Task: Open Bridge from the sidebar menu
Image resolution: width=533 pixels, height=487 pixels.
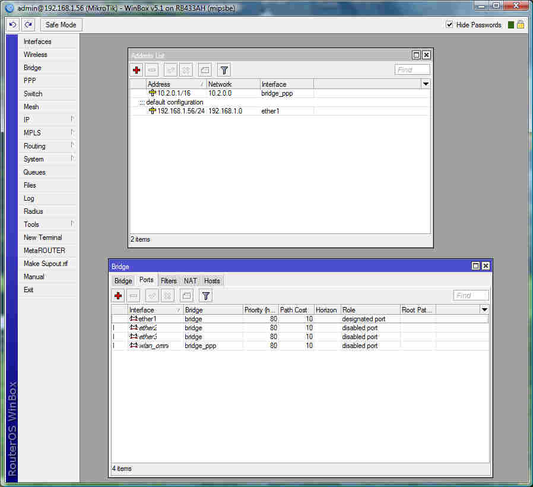Action: point(47,68)
